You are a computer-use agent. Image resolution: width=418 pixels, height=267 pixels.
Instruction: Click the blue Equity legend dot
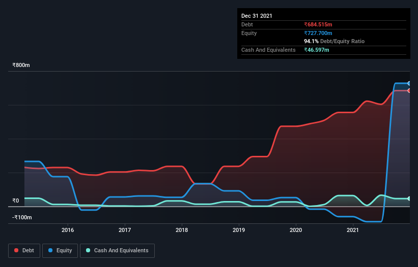pyautogui.click(x=50, y=250)
